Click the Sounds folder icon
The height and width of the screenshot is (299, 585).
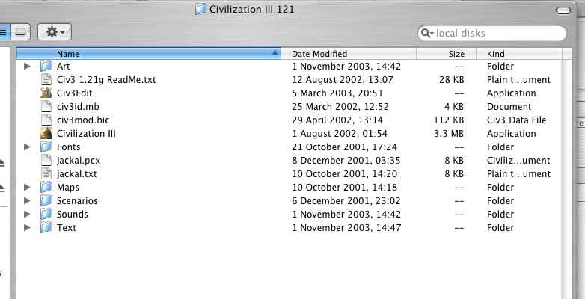(x=46, y=214)
